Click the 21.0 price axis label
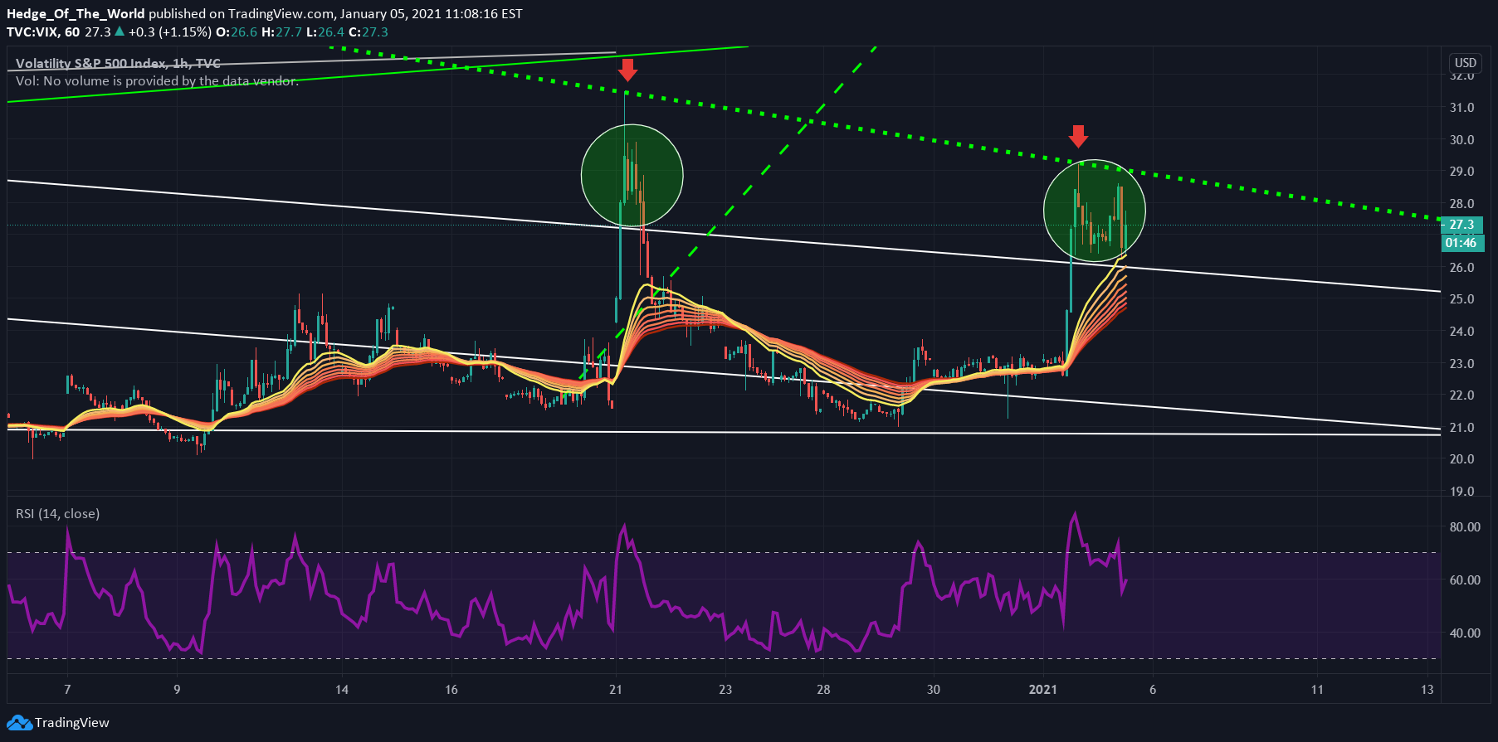This screenshot has width=1498, height=742. [1462, 428]
